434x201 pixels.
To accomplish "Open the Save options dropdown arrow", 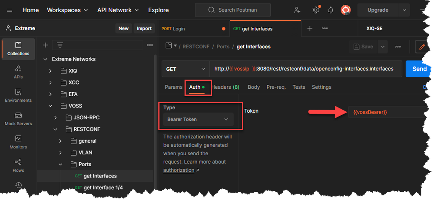I will (382, 47).
